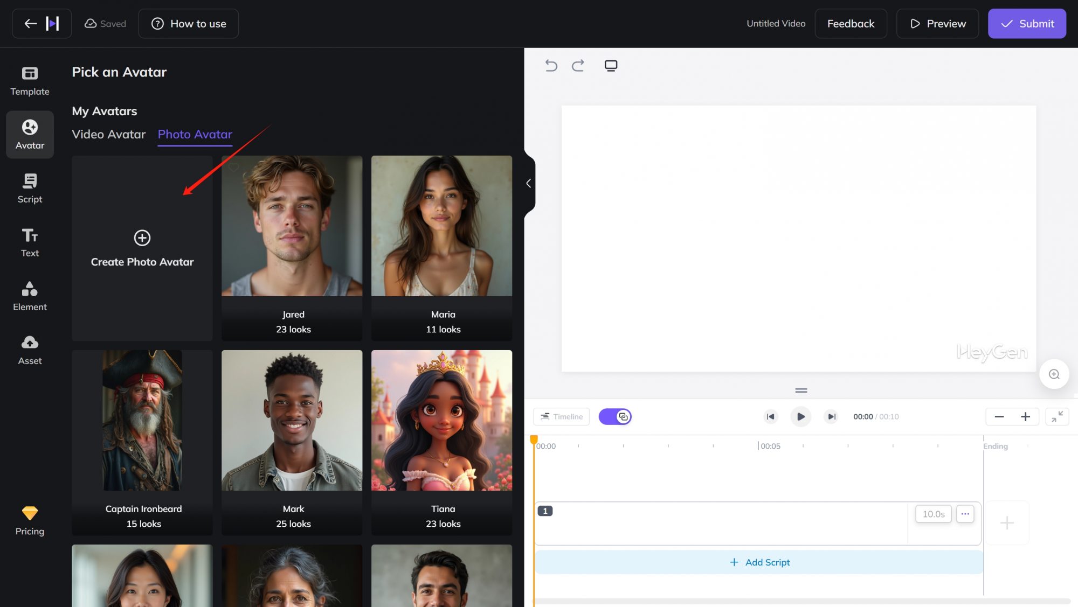1078x607 pixels.
Task: Select the Photo Avatar tab
Action: [x=195, y=134]
